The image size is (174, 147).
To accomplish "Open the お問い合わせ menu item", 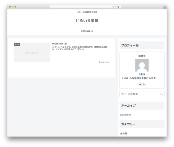I will point(87,31).
